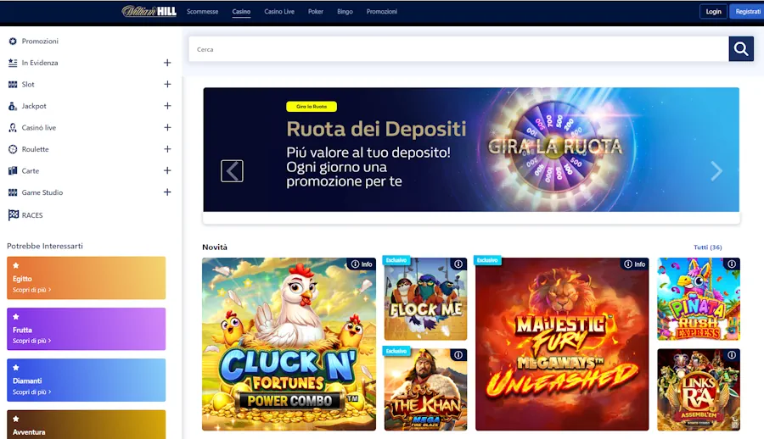Select the Casino top tab

coord(241,12)
